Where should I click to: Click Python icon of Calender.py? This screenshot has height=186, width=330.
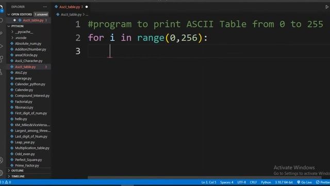[12, 90]
